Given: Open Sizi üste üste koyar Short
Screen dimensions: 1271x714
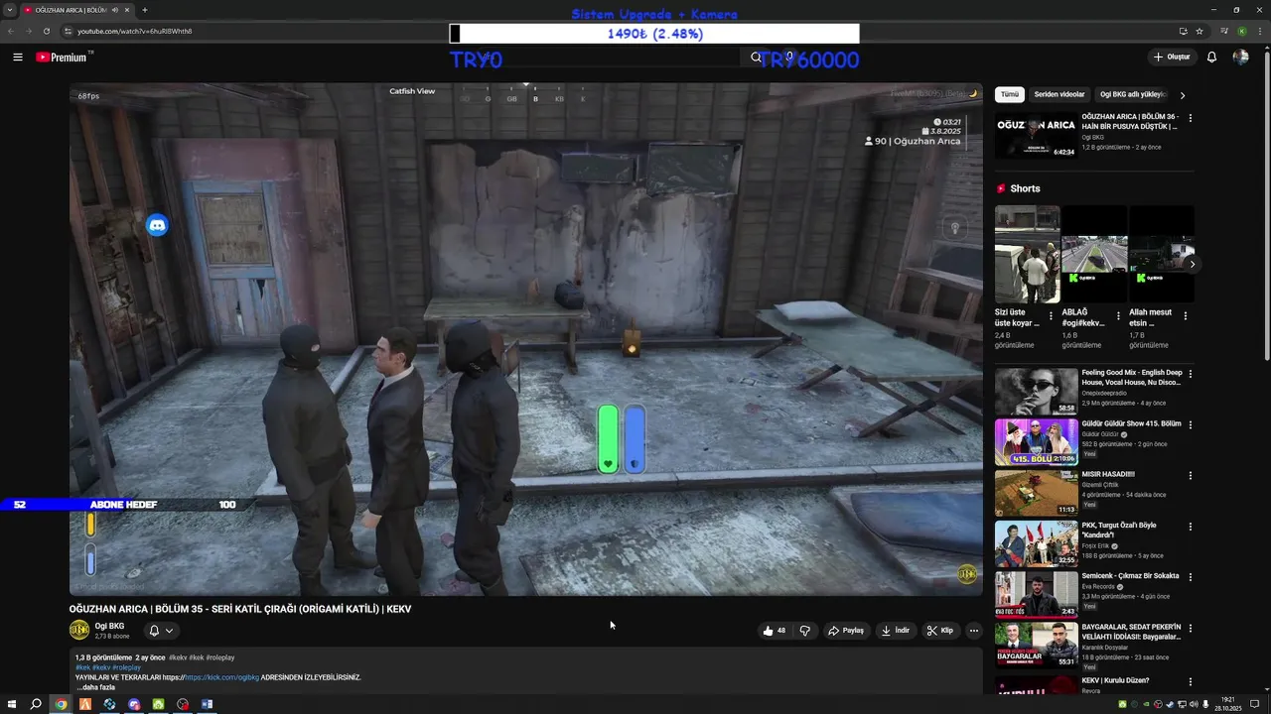Looking at the screenshot, I should tap(1027, 254).
